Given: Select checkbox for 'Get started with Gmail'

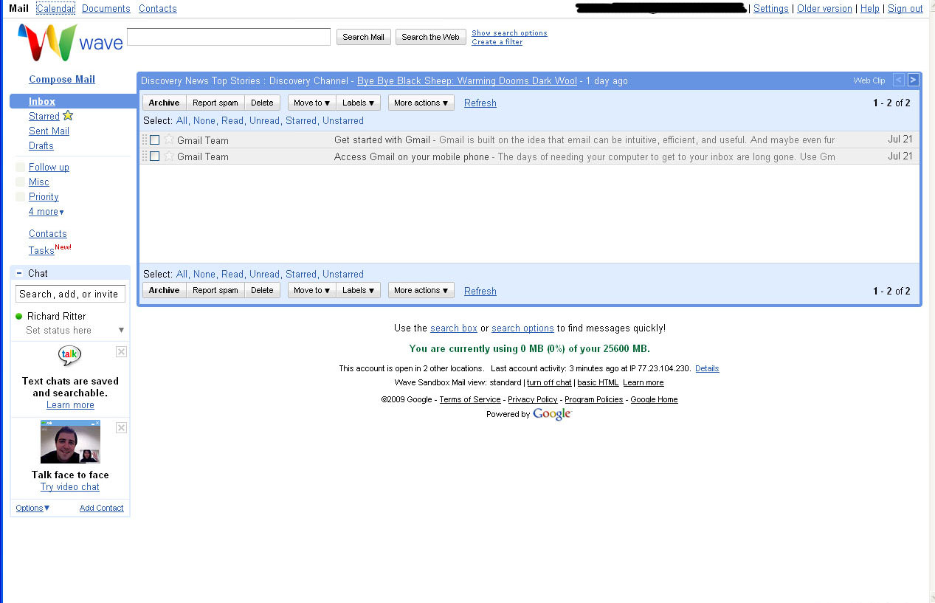Looking at the screenshot, I should click(x=155, y=139).
